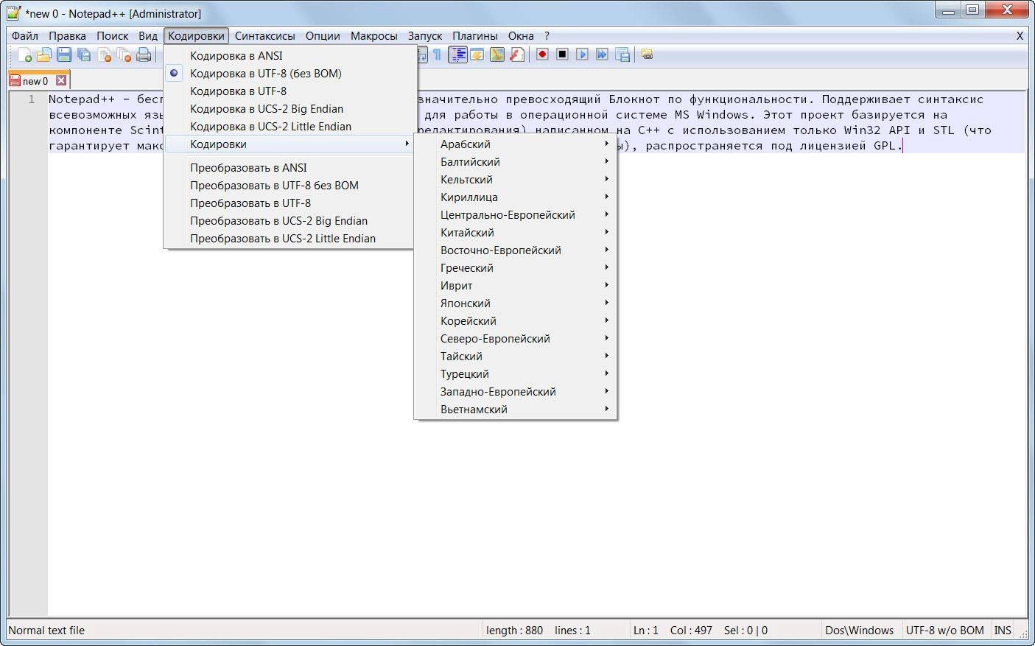Image resolution: width=1035 pixels, height=646 pixels.
Task: Click the red disk icon on new 0 tab
Action: coord(15,81)
